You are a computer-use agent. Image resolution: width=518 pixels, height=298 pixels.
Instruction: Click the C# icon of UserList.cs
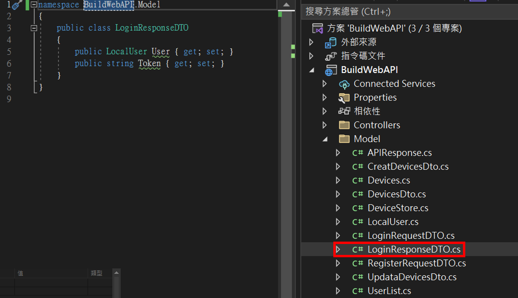coord(358,291)
